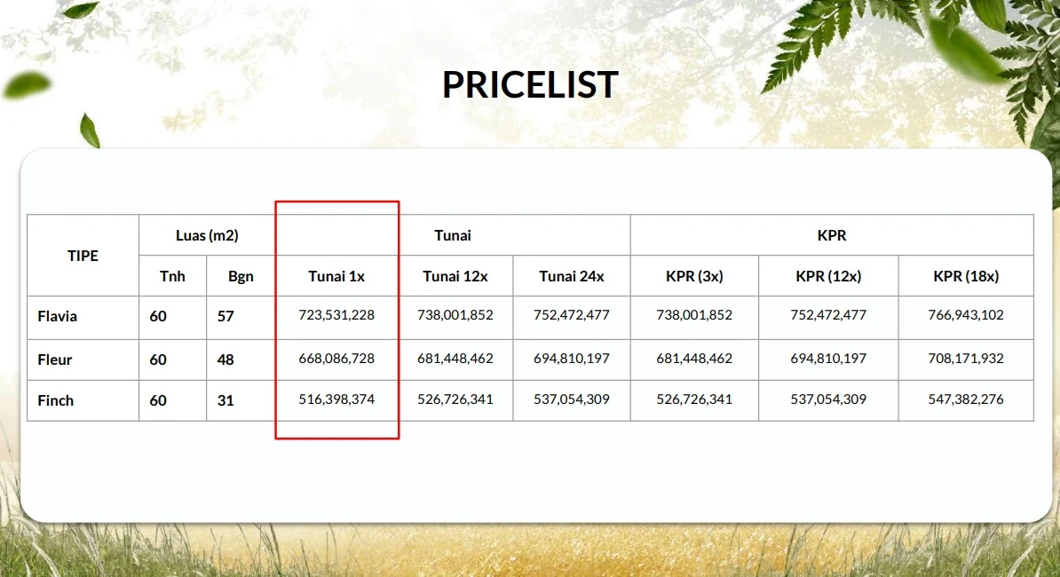Click the Fleur row label
Image resolution: width=1060 pixels, height=577 pixels.
55,360
